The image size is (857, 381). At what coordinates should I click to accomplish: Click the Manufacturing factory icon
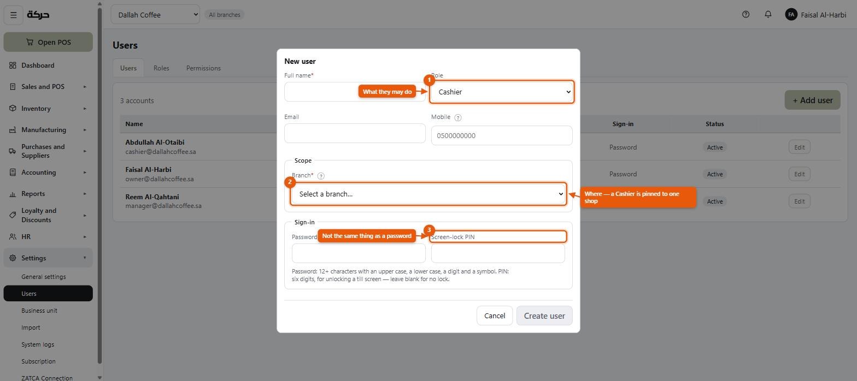(x=13, y=130)
